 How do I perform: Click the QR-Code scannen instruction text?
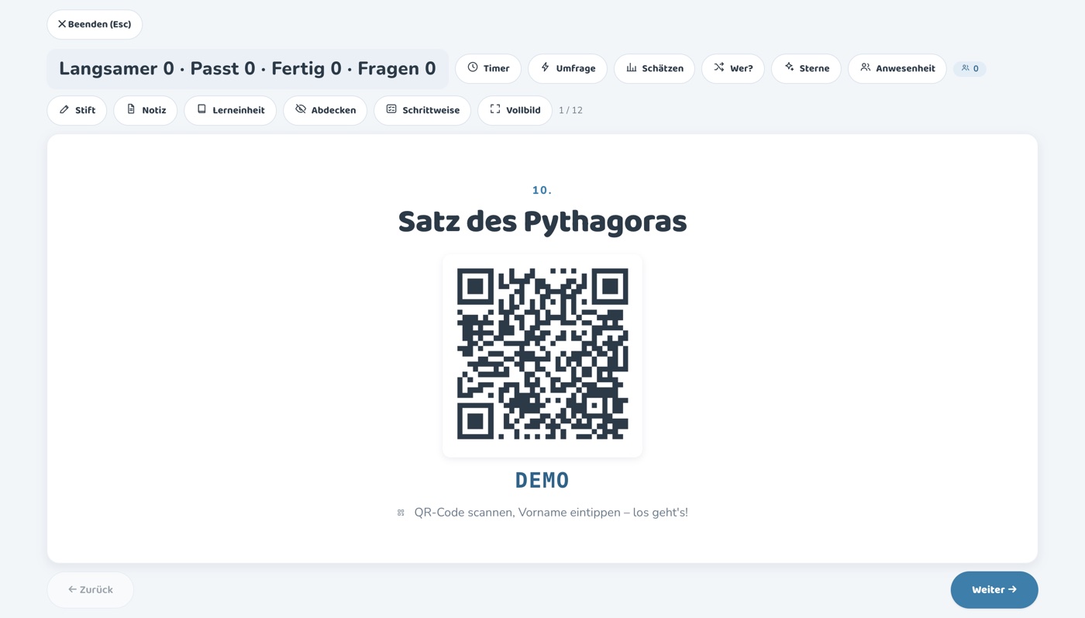(551, 513)
